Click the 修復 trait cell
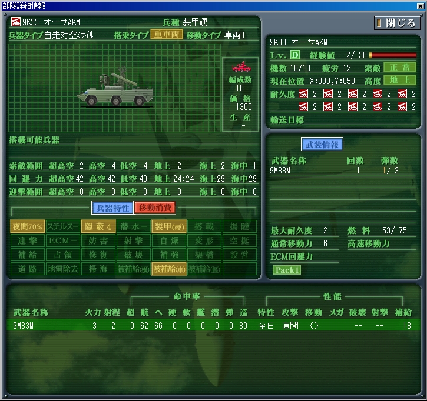The height and width of the screenshot is (401, 427). tap(98, 255)
